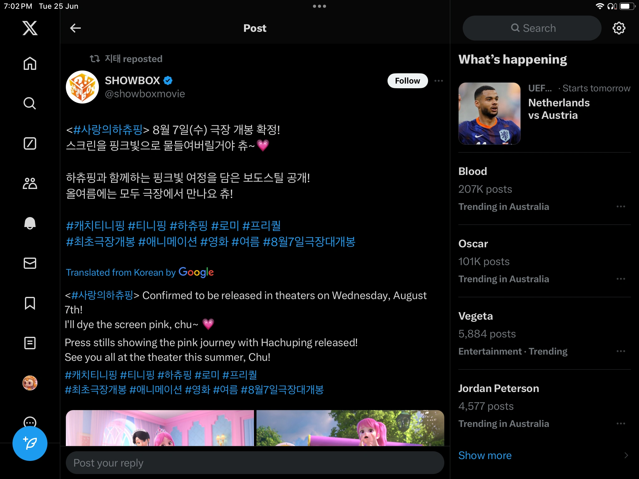Click the Search field
The width and height of the screenshot is (639, 479).
[532, 28]
